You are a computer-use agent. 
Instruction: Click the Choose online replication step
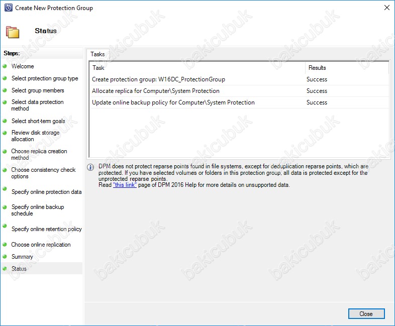41,245
